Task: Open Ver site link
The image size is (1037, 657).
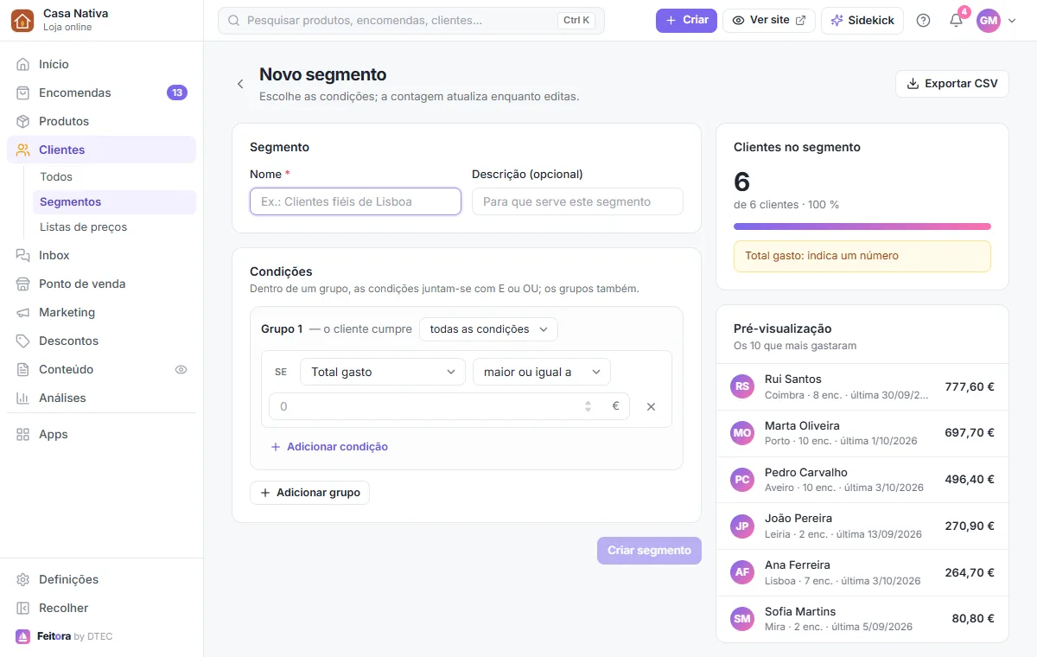Action: point(769,20)
